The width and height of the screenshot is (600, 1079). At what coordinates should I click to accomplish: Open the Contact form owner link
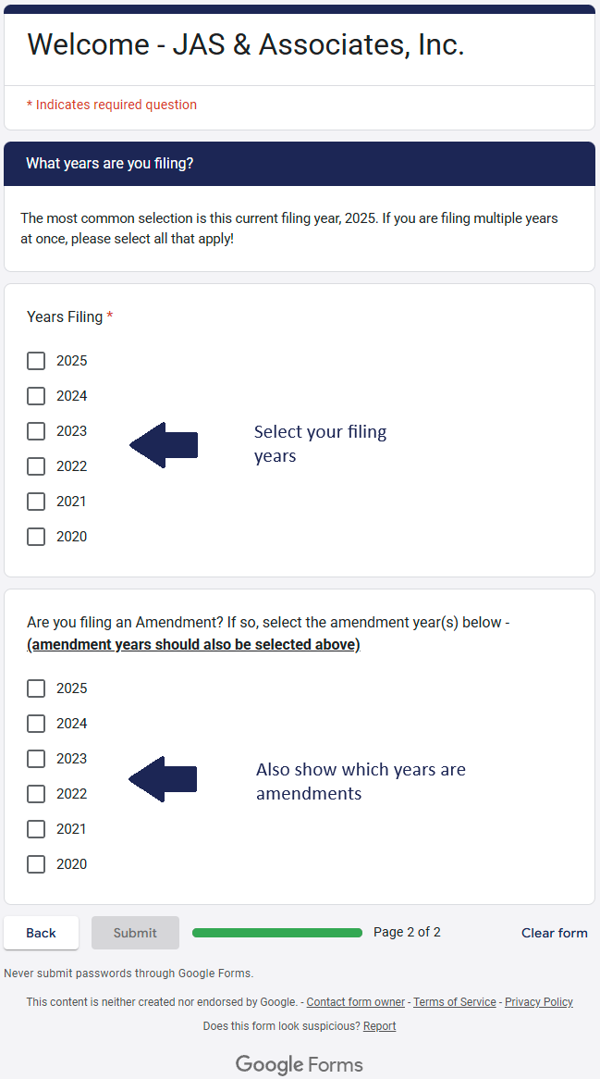click(x=355, y=1002)
